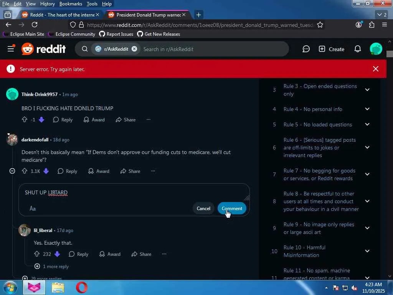This screenshot has height=295, width=393.
Task: Open the File menu
Action: [x=5, y=4]
